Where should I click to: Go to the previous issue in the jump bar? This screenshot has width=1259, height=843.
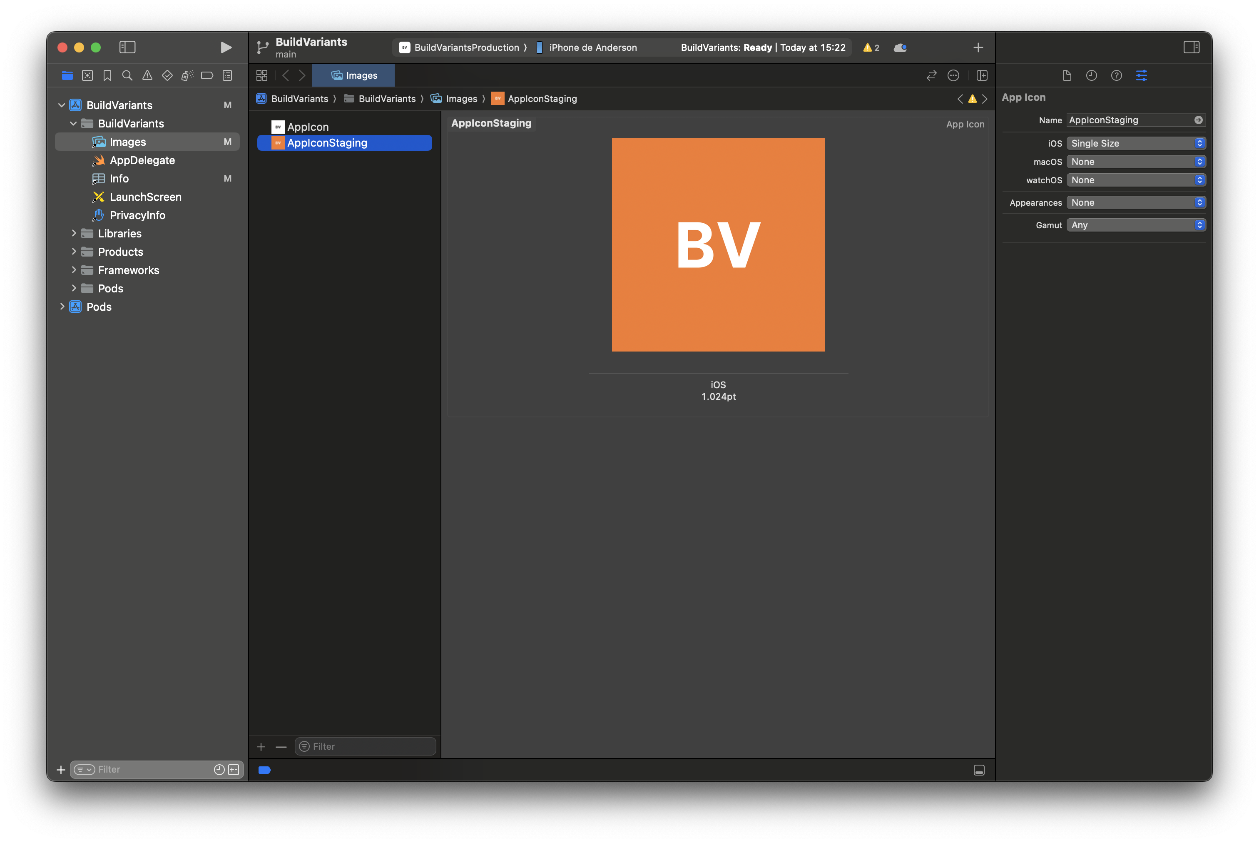pyautogui.click(x=960, y=99)
